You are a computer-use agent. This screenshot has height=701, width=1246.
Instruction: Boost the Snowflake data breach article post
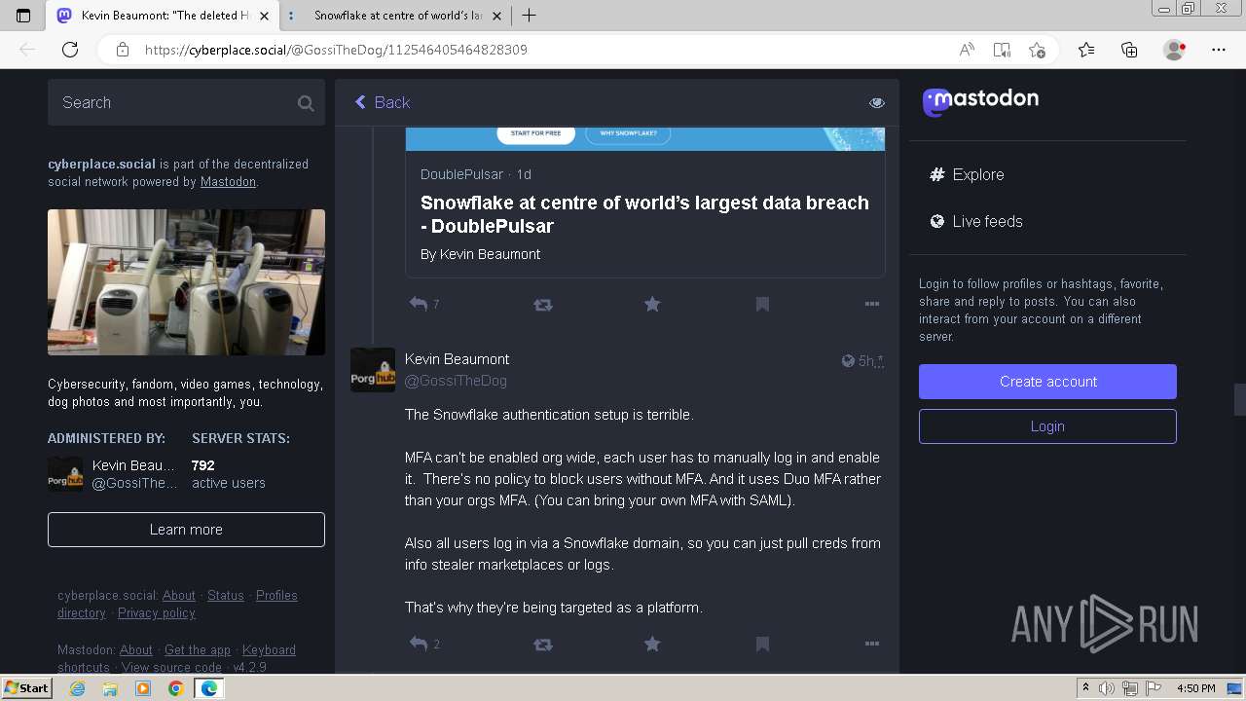pos(543,305)
